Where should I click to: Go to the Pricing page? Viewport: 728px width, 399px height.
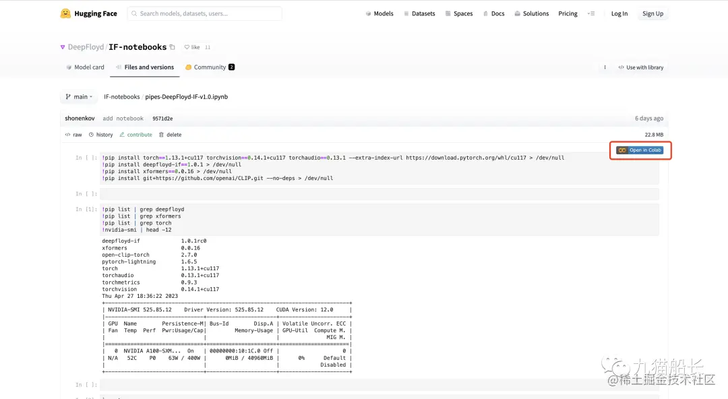[x=568, y=13]
